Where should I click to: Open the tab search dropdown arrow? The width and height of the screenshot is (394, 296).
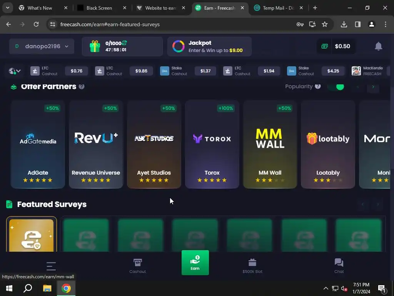pyautogui.click(x=8, y=8)
